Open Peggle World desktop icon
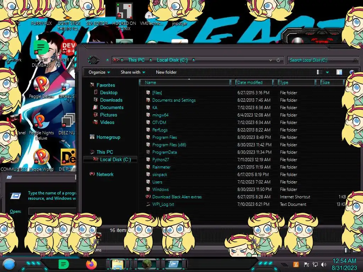The width and height of the screenshot is (363, 272). [41, 160]
